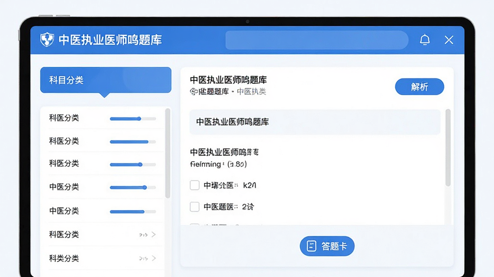Close the app with the X icon

coord(449,40)
